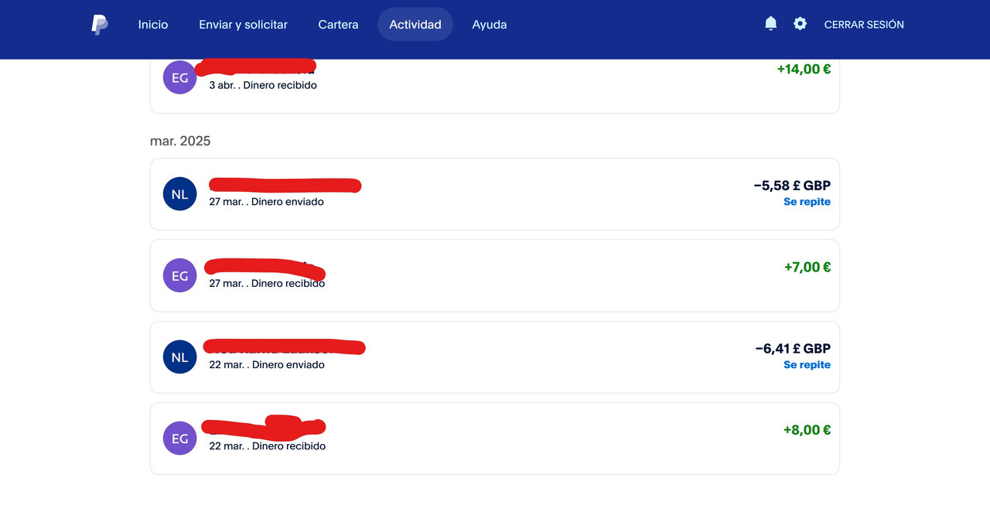Open the +7,00 € received transaction
Image resolution: width=990 pixels, height=529 pixels.
click(807, 267)
